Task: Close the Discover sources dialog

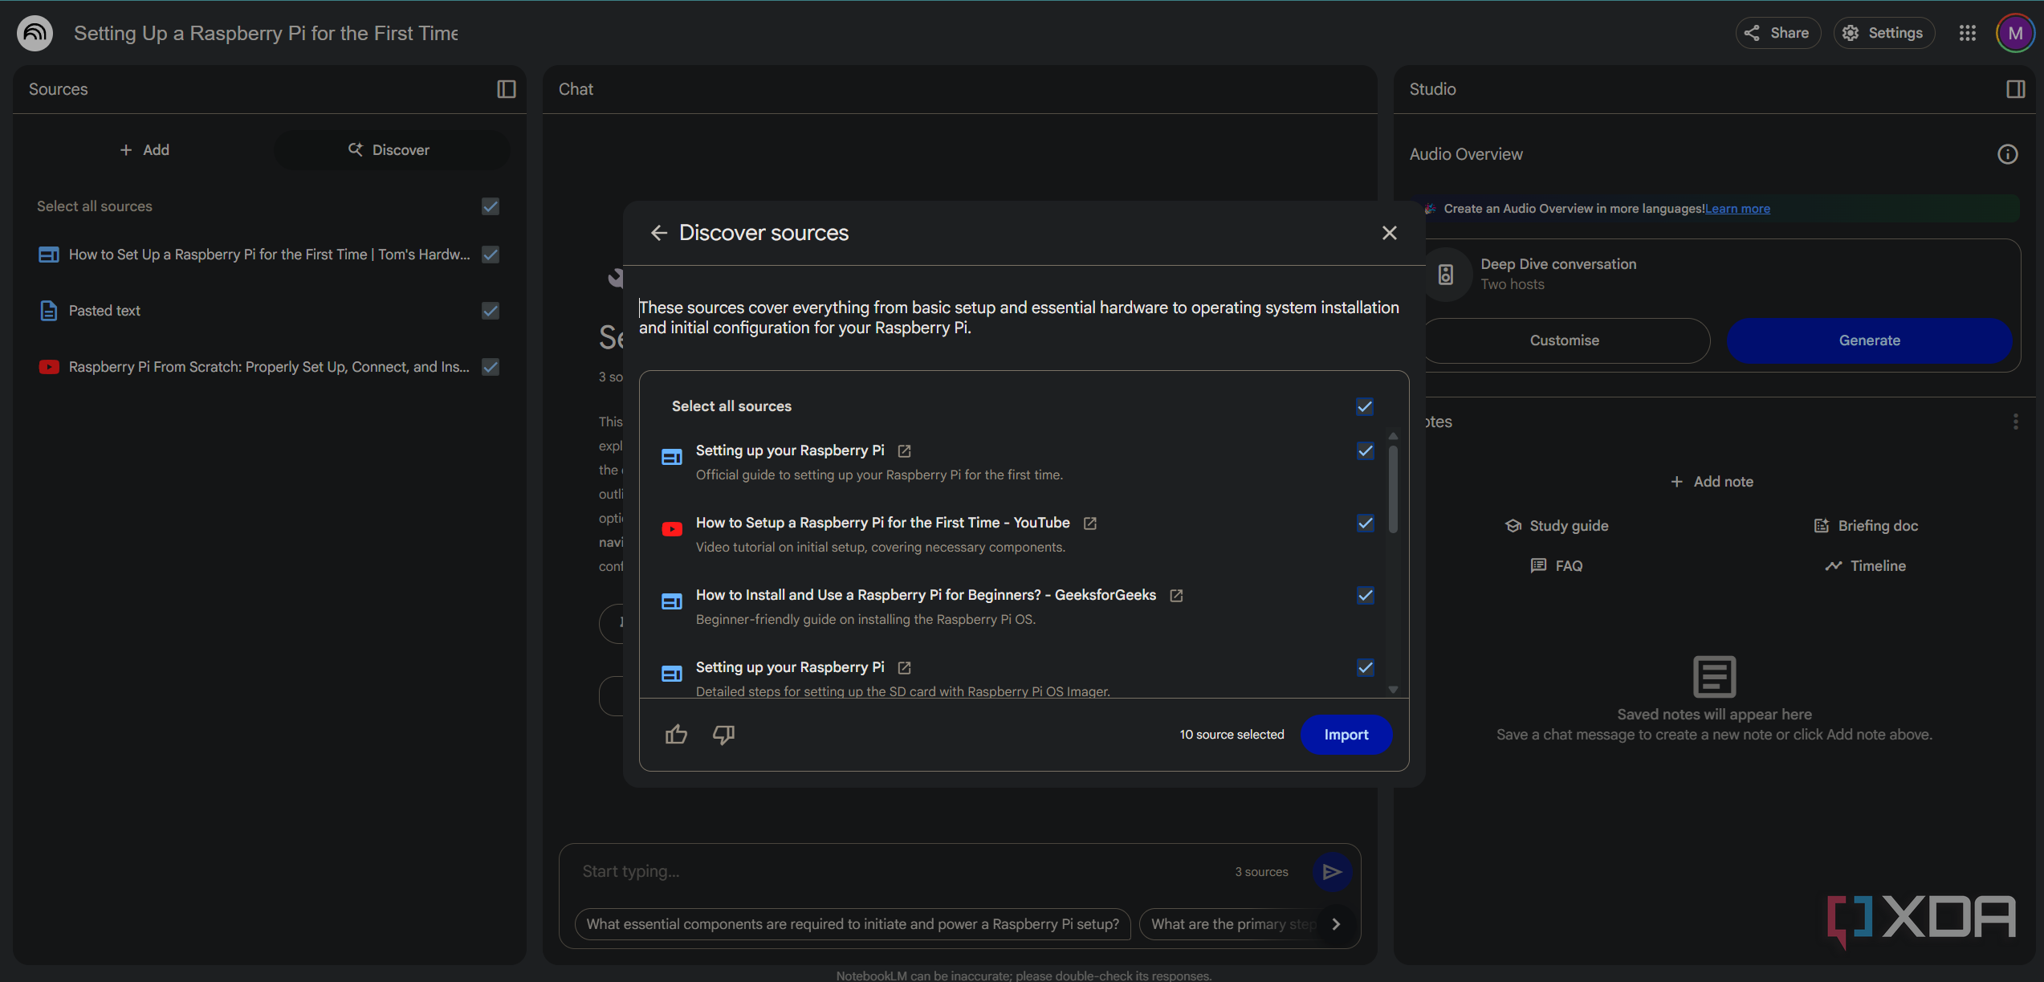Action: (1390, 233)
